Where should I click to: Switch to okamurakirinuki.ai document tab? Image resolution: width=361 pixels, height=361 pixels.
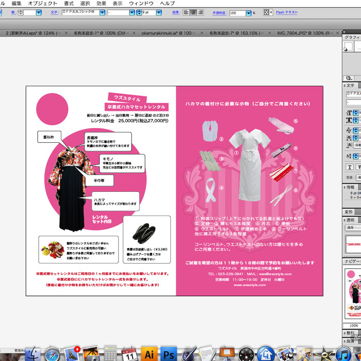point(172,32)
